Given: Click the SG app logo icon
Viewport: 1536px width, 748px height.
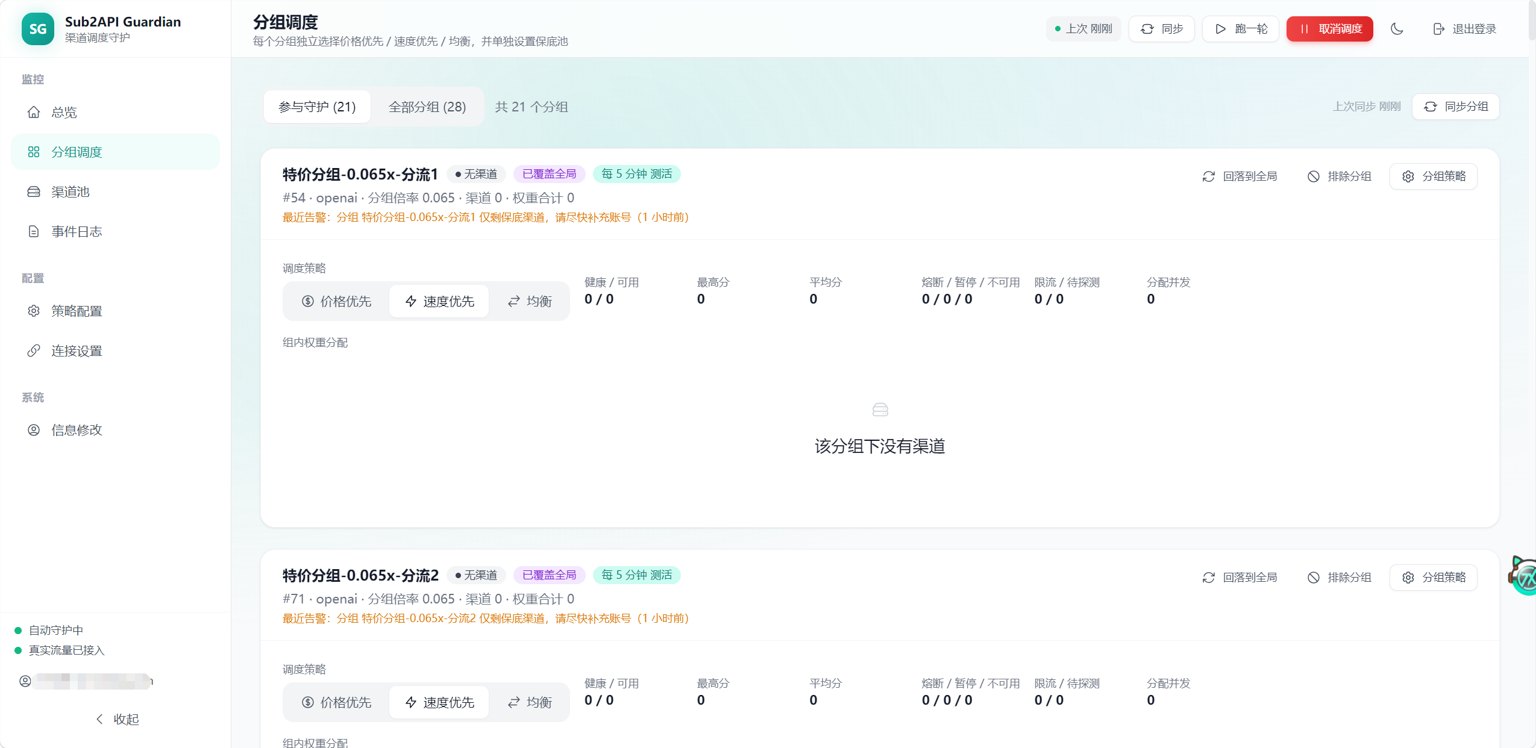Looking at the screenshot, I should click(x=37, y=29).
